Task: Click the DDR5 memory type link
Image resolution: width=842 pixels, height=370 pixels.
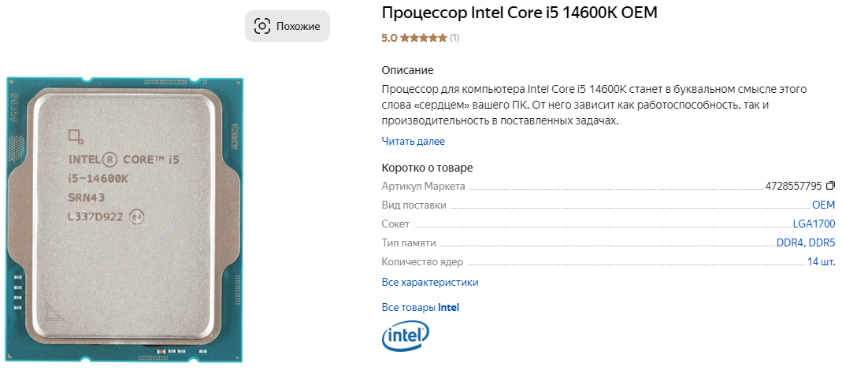Action: pyautogui.click(x=822, y=243)
